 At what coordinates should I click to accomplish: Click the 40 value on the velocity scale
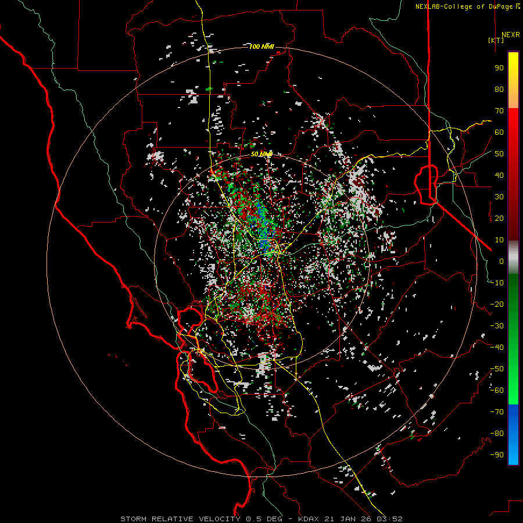pos(499,175)
